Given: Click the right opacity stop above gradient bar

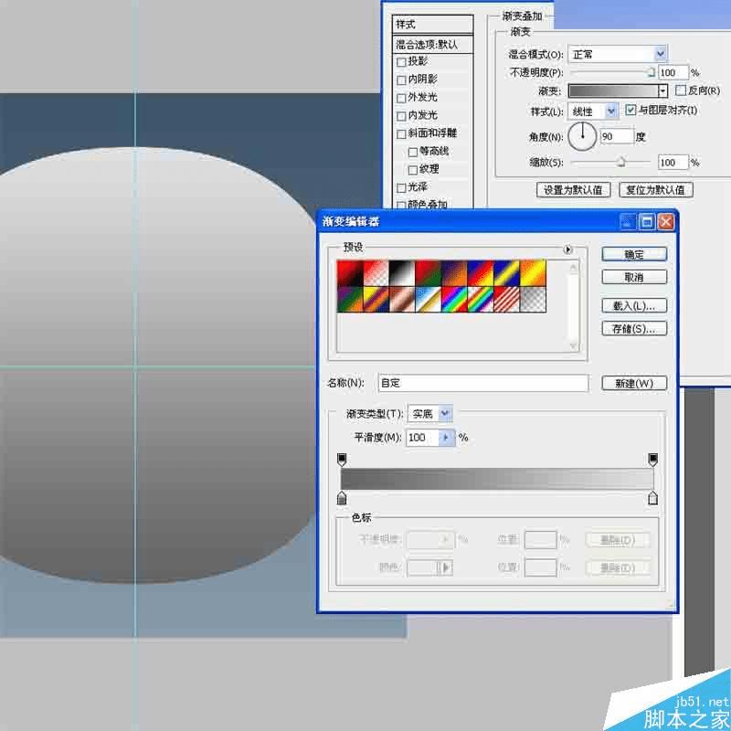Looking at the screenshot, I should coord(652,458).
